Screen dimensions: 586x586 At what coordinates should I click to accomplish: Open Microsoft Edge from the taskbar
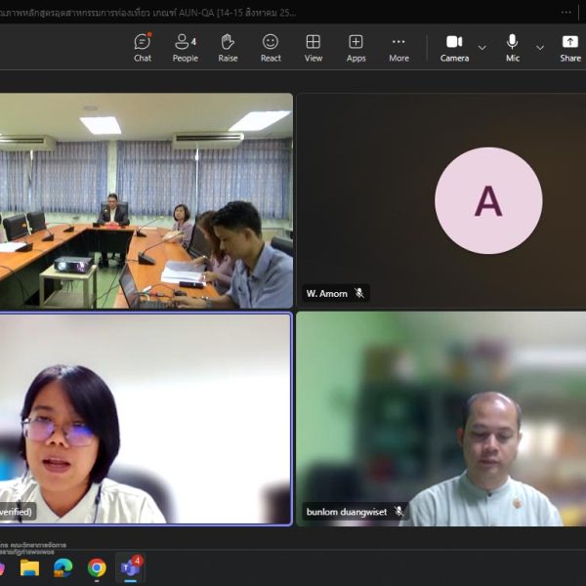(x=63, y=567)
